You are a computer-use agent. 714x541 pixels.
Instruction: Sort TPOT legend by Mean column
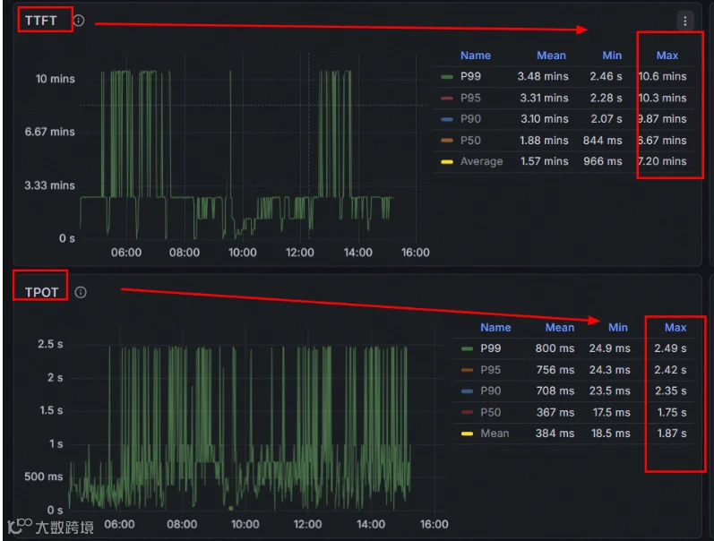[560, 328]
